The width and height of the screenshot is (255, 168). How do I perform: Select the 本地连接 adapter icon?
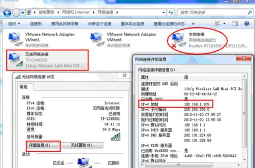[x=178, y=40]
